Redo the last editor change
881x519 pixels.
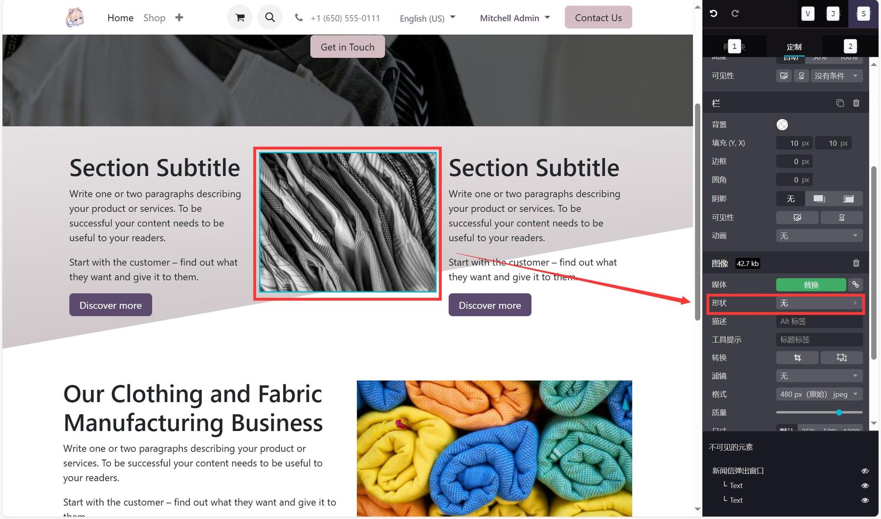click(x=735, y=13)
